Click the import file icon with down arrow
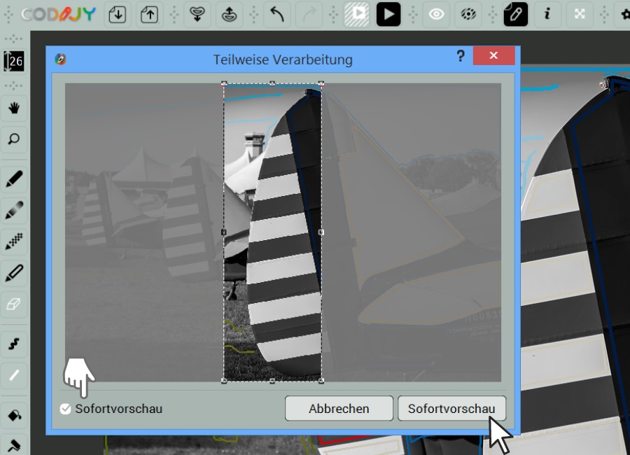This screenshot has width=630, height=455. [x=118, y=14]
